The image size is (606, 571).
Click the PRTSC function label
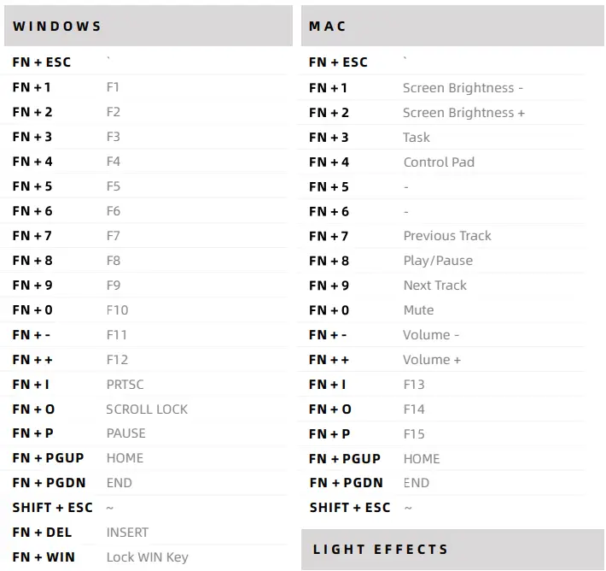click(x=125, y=385)
